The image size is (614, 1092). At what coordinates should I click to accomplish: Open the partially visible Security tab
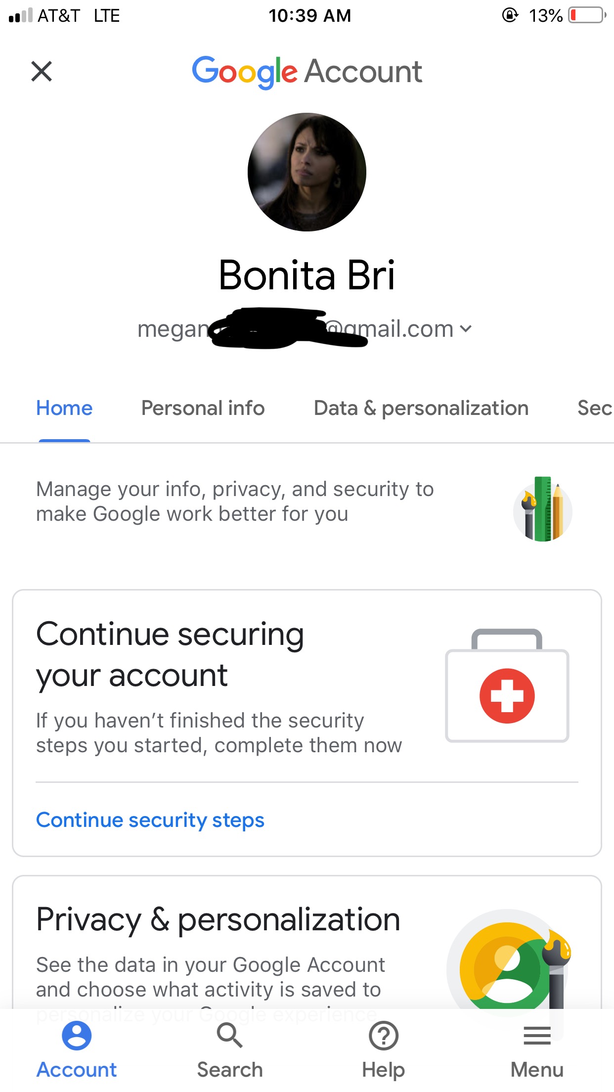click(x=594, y=409)
